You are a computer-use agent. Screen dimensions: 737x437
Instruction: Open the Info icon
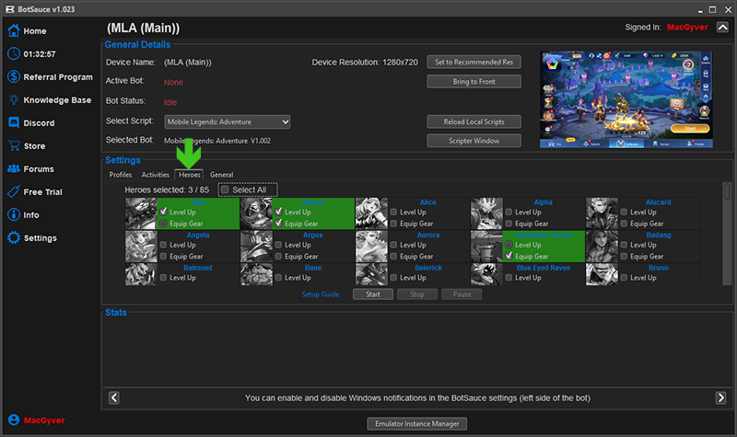[14, 214]
